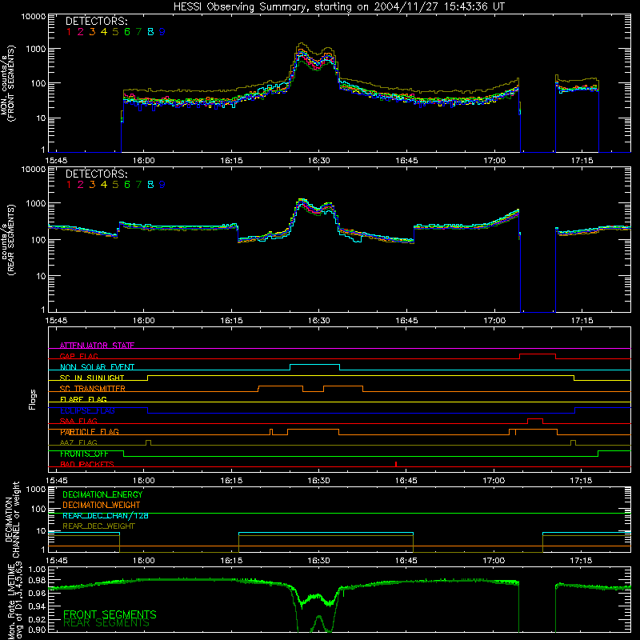The height and width of the screenshot is (640, 640).
Task: Select detector 9 in front segments legend
Action: [x=162, y=32]
